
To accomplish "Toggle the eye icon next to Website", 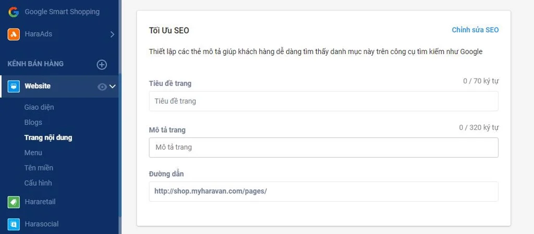I will [102, 87].
